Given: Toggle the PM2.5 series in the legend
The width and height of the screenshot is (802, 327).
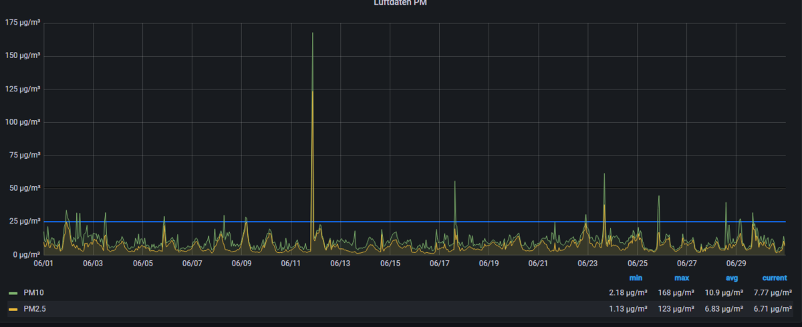Looking at the screenshot, I should pos(35,308).
